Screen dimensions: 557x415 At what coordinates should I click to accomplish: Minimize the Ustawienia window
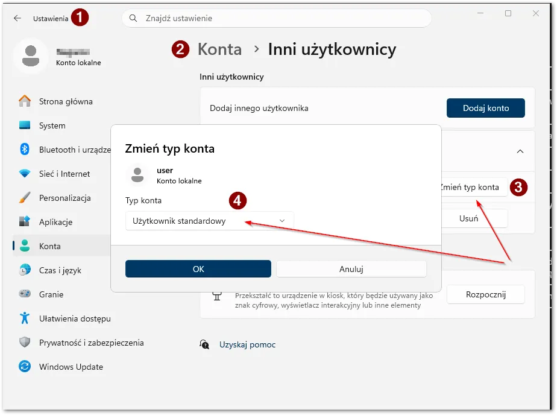pyautogui.click(x=480, y=13)
